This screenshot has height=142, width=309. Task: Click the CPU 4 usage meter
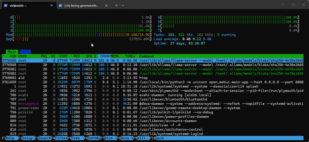(x=229, y=17)
